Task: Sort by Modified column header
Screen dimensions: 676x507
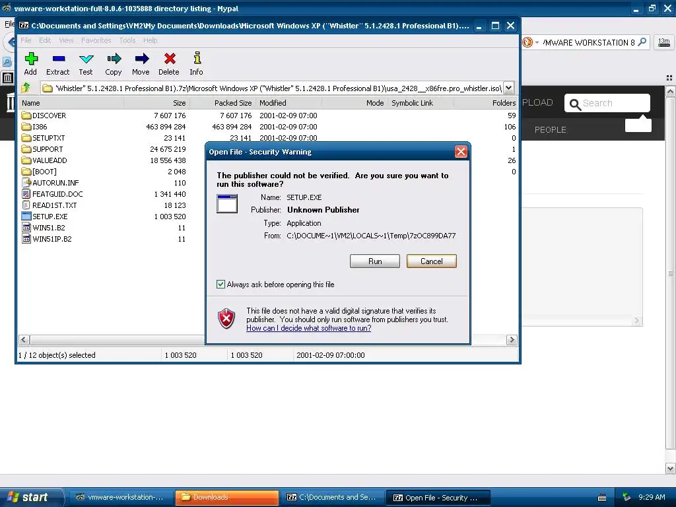Action: coord(289,103)
